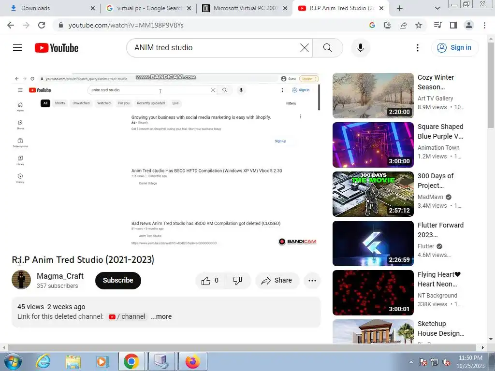
Task: Open Windows Explorer from taskbar
Action: coord(73,361)
